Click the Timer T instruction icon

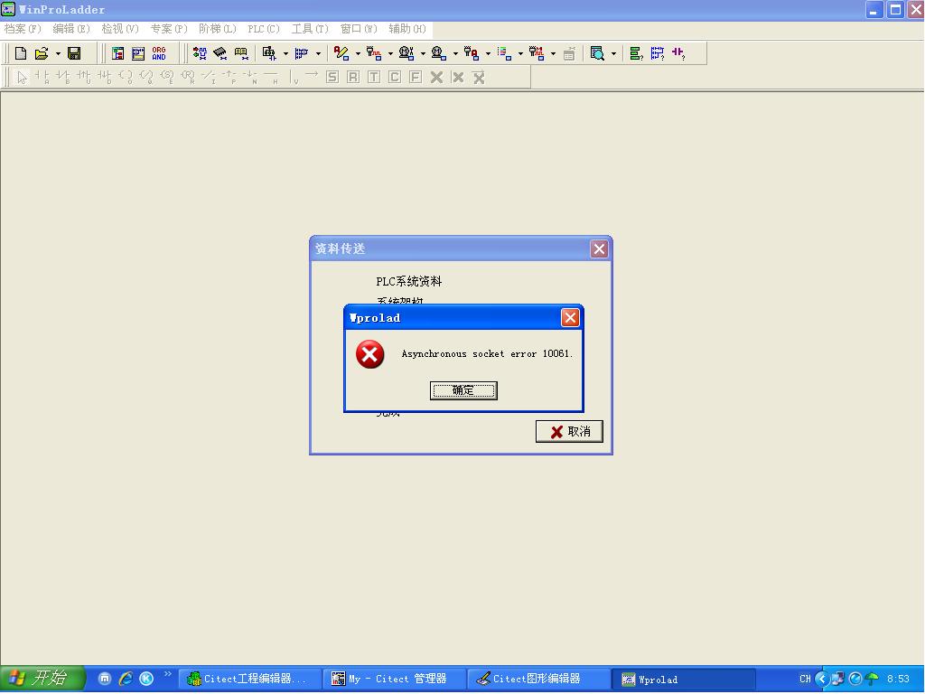(x=374, y=77)
